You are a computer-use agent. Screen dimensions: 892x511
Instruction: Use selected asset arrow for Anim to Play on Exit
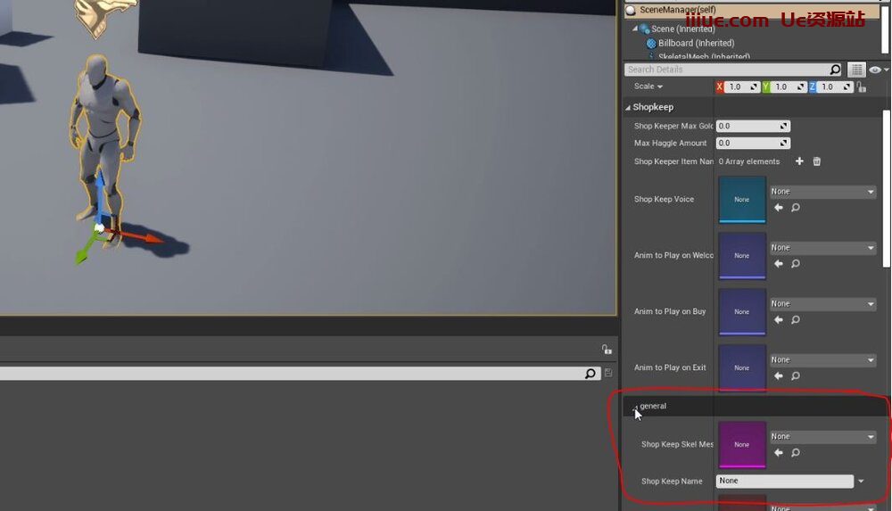click(778, 376)
